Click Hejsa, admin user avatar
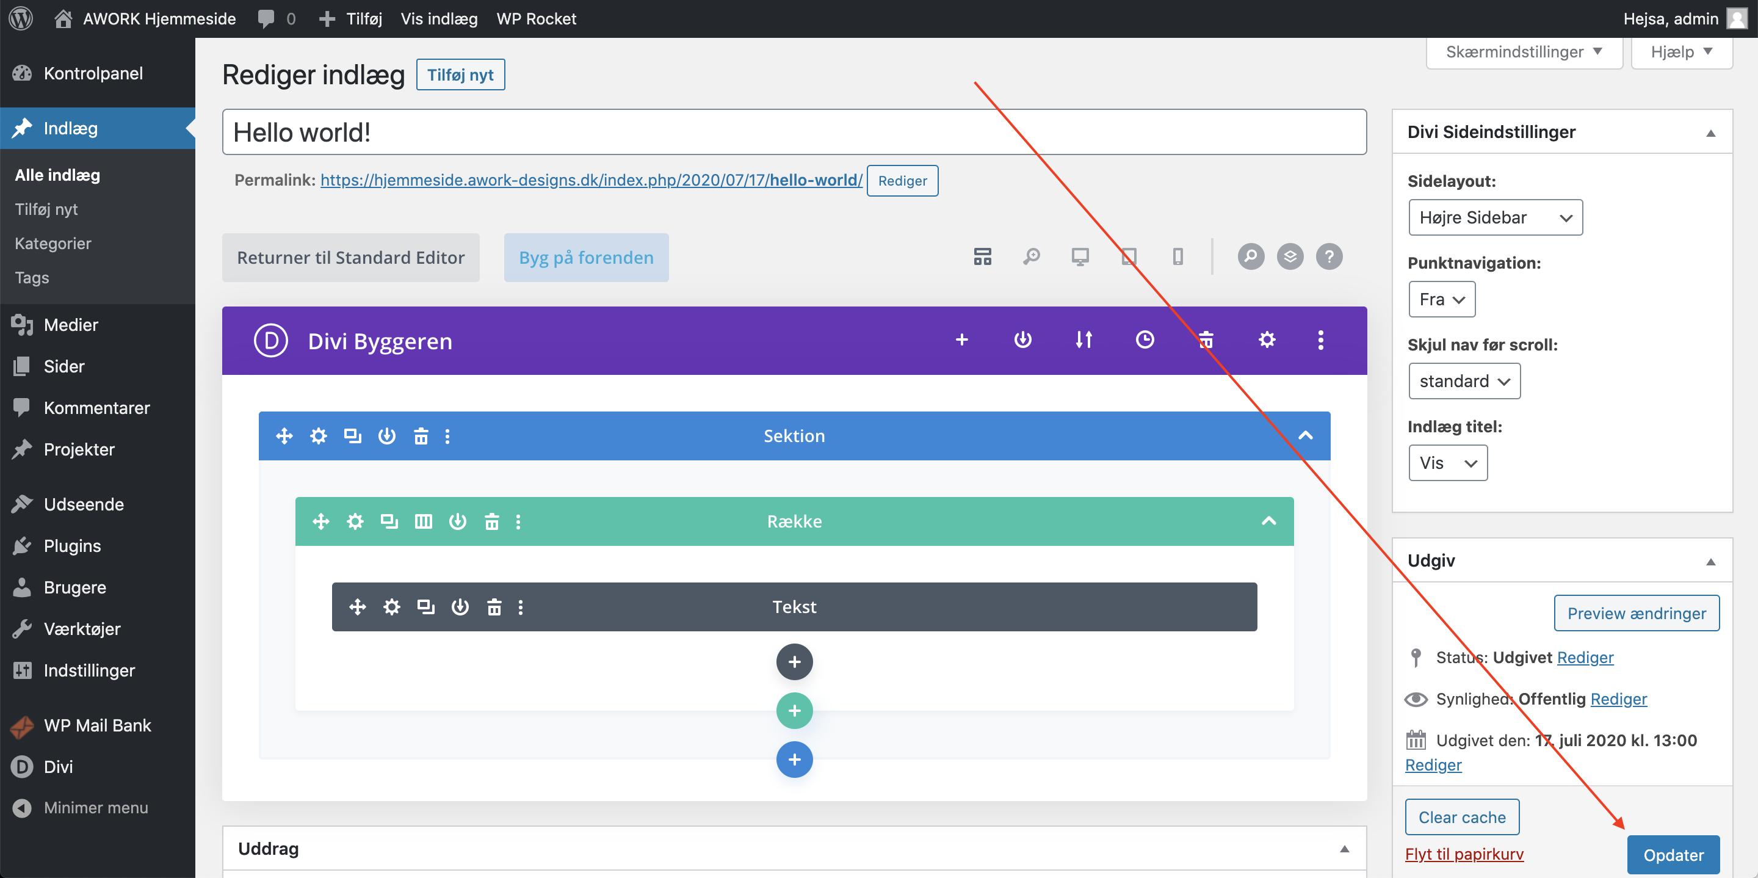The height and width of the screenshot is (878, 1758). pyautogui.click(x=1737, y=18)
